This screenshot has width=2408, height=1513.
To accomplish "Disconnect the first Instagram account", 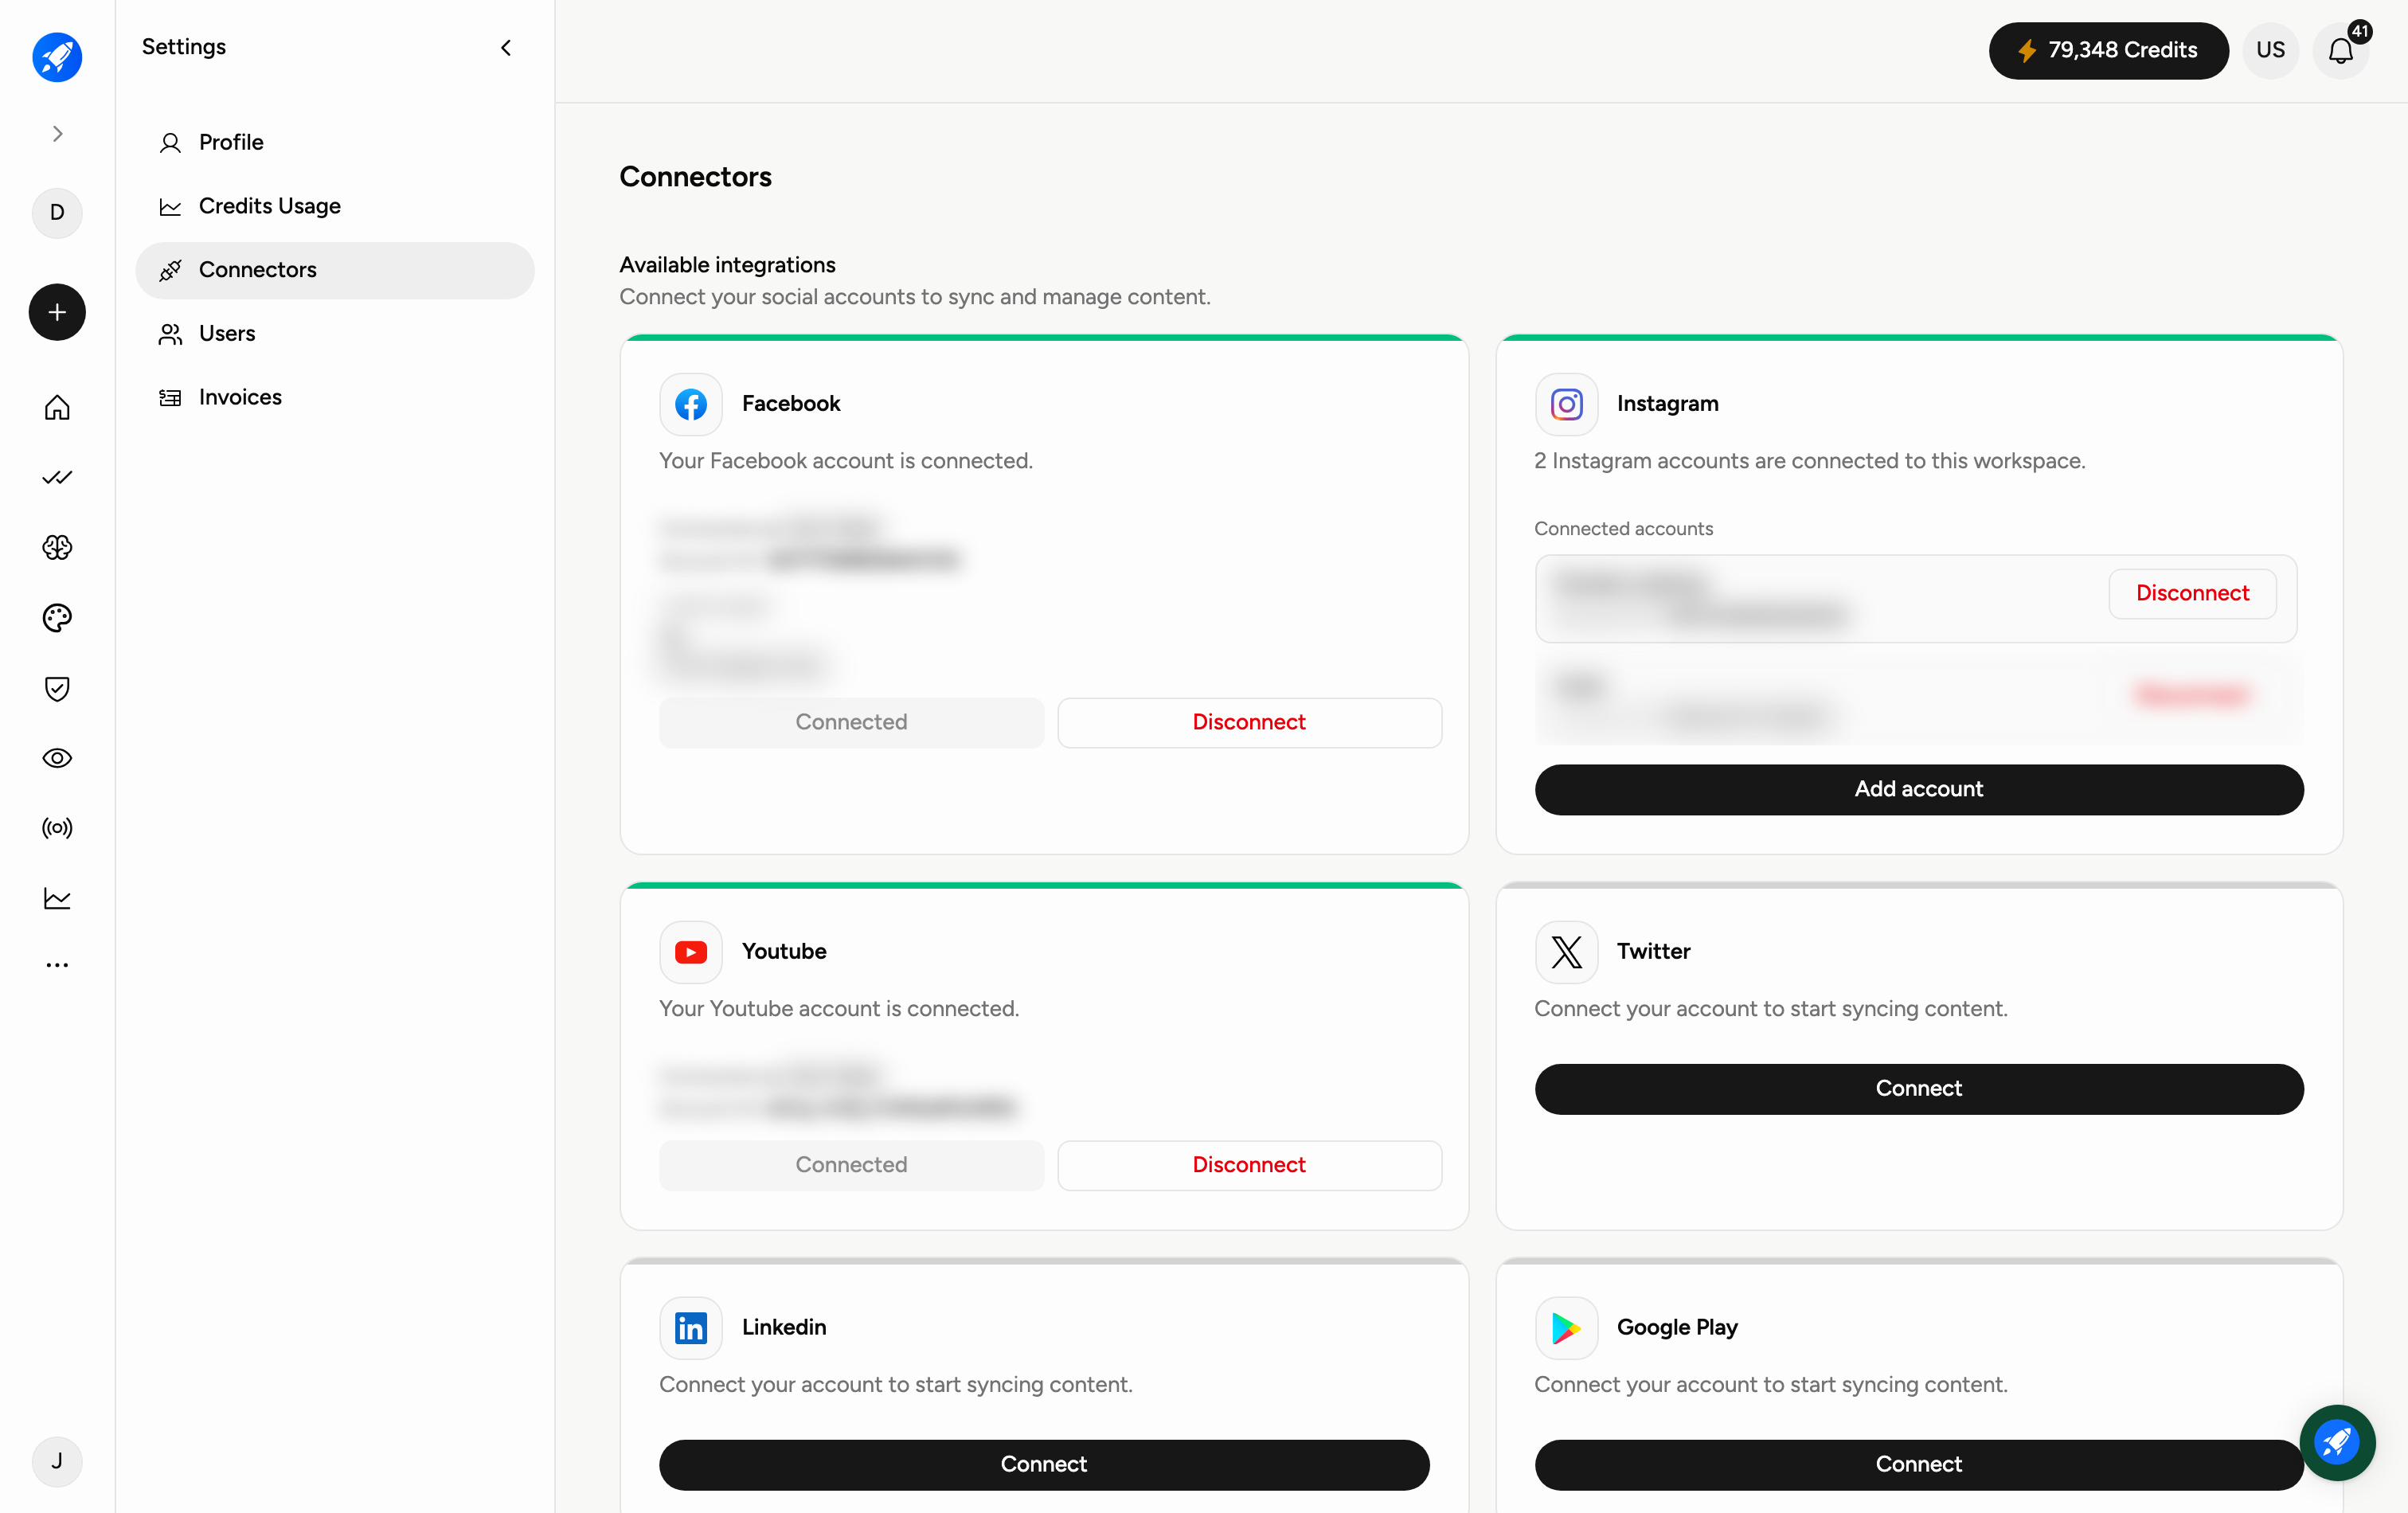I will [2192, 593].
